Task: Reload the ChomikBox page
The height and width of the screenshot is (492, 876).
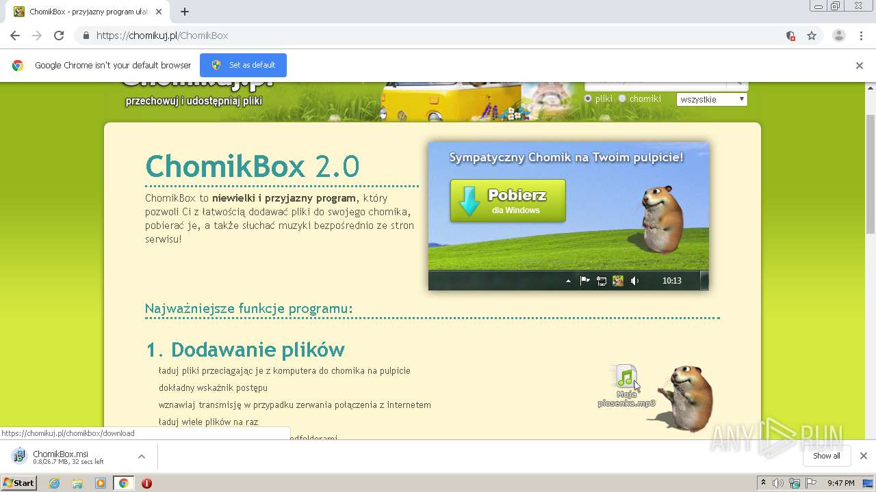Action: [59, 36]
